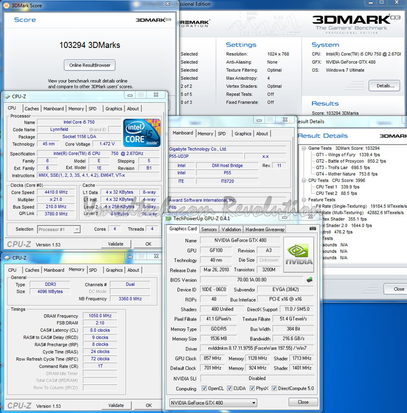
Task: Select CPU Test 1 result row
Action: click(337, 187)
